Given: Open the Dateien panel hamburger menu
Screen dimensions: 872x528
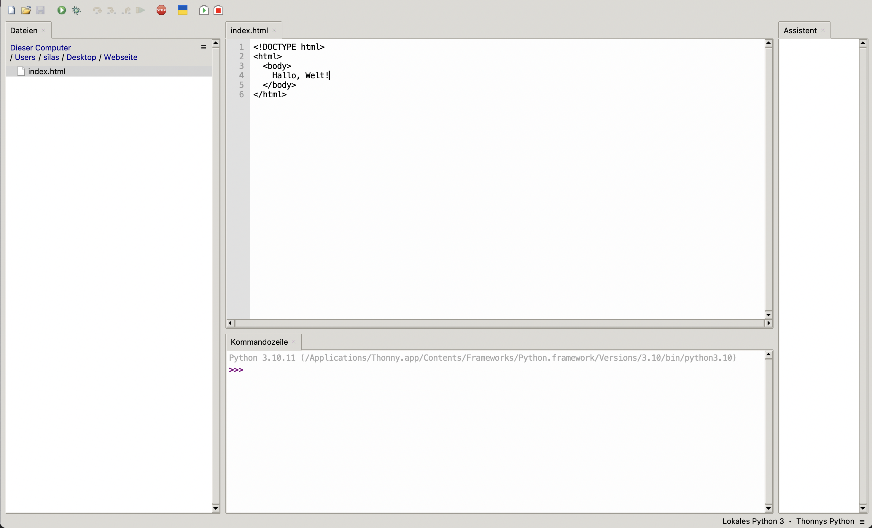Looking at the screenshot, I should 203,47.
